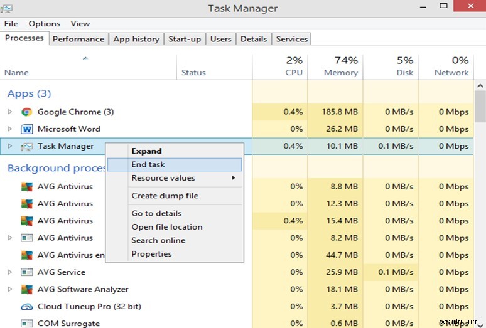Click the 18.1 MB memory value
The image size is (486, 328).
342,289
